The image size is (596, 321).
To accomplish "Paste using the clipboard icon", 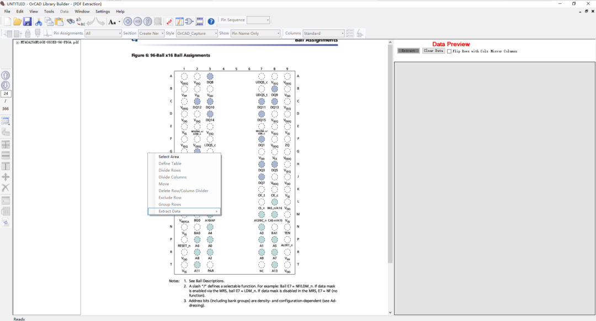I will click(59, 21).
